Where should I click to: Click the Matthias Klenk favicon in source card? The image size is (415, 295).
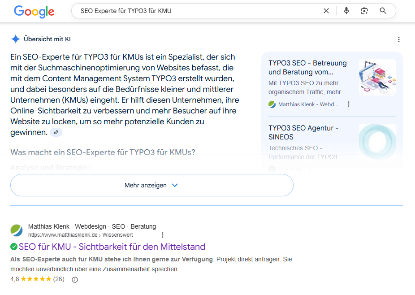(272, 104)
